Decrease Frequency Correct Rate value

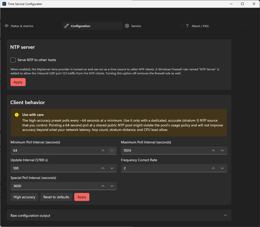pos(222,168)
